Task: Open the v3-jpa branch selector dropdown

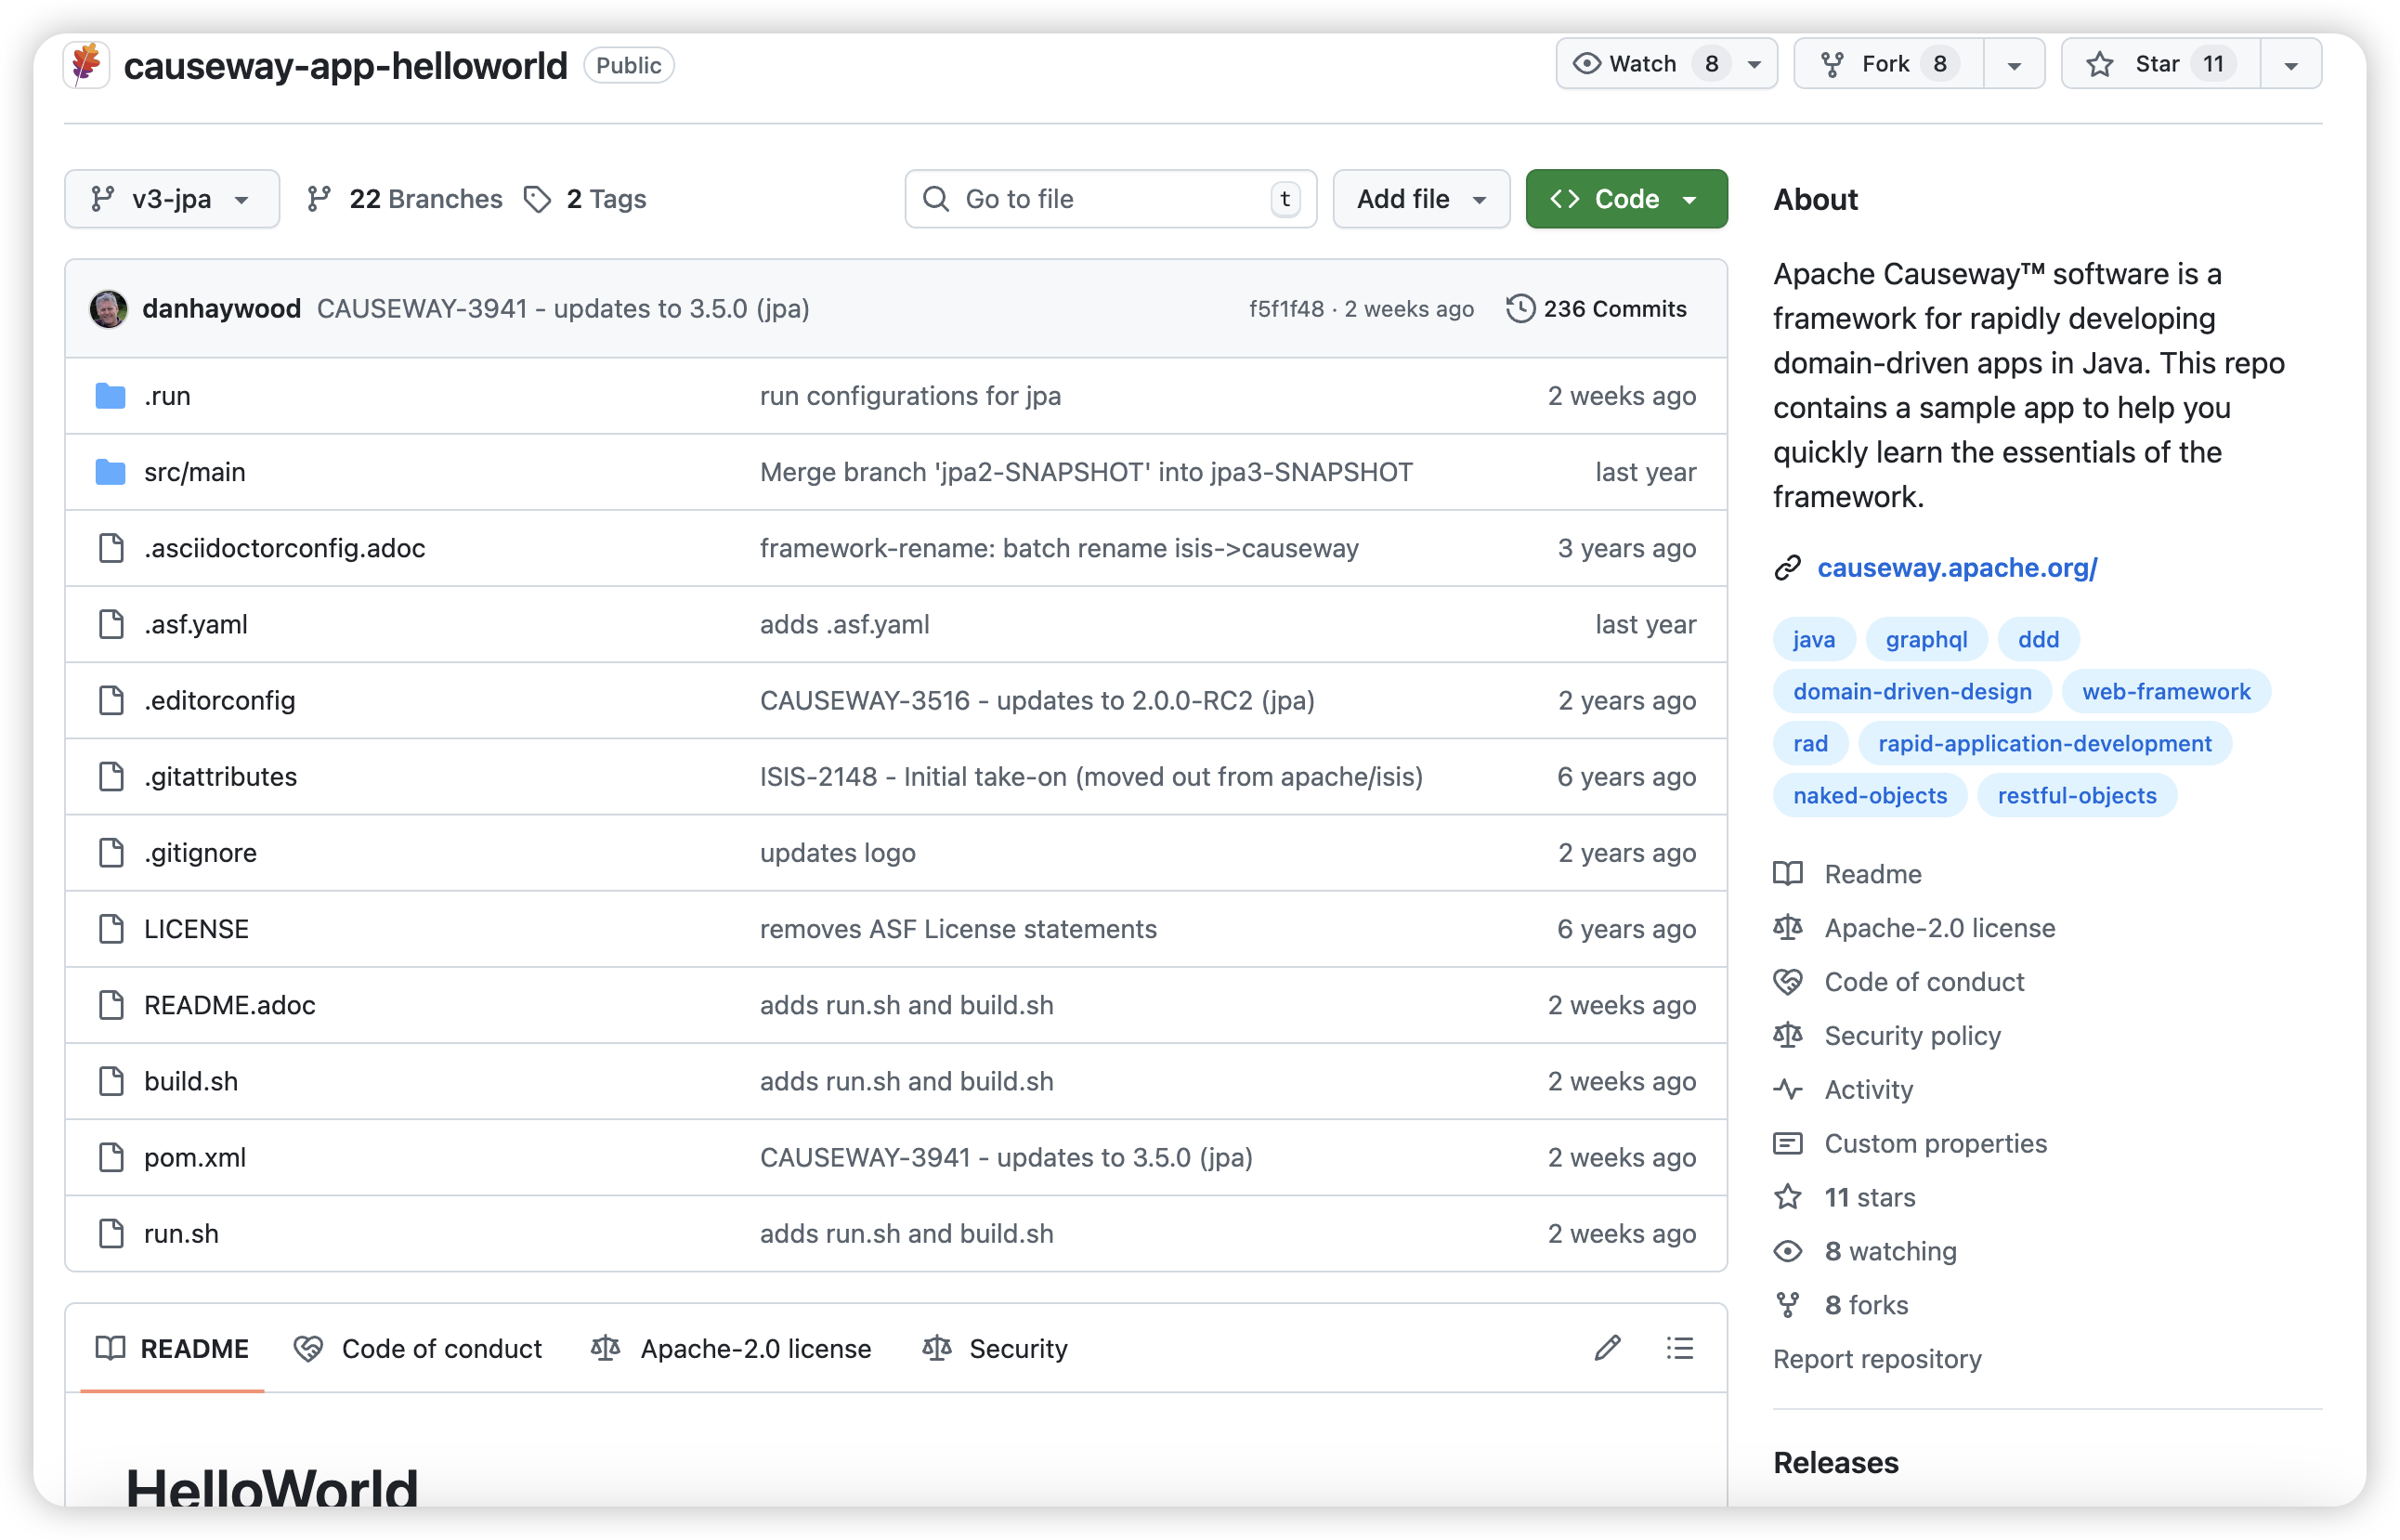Action: tap(171, 199)
